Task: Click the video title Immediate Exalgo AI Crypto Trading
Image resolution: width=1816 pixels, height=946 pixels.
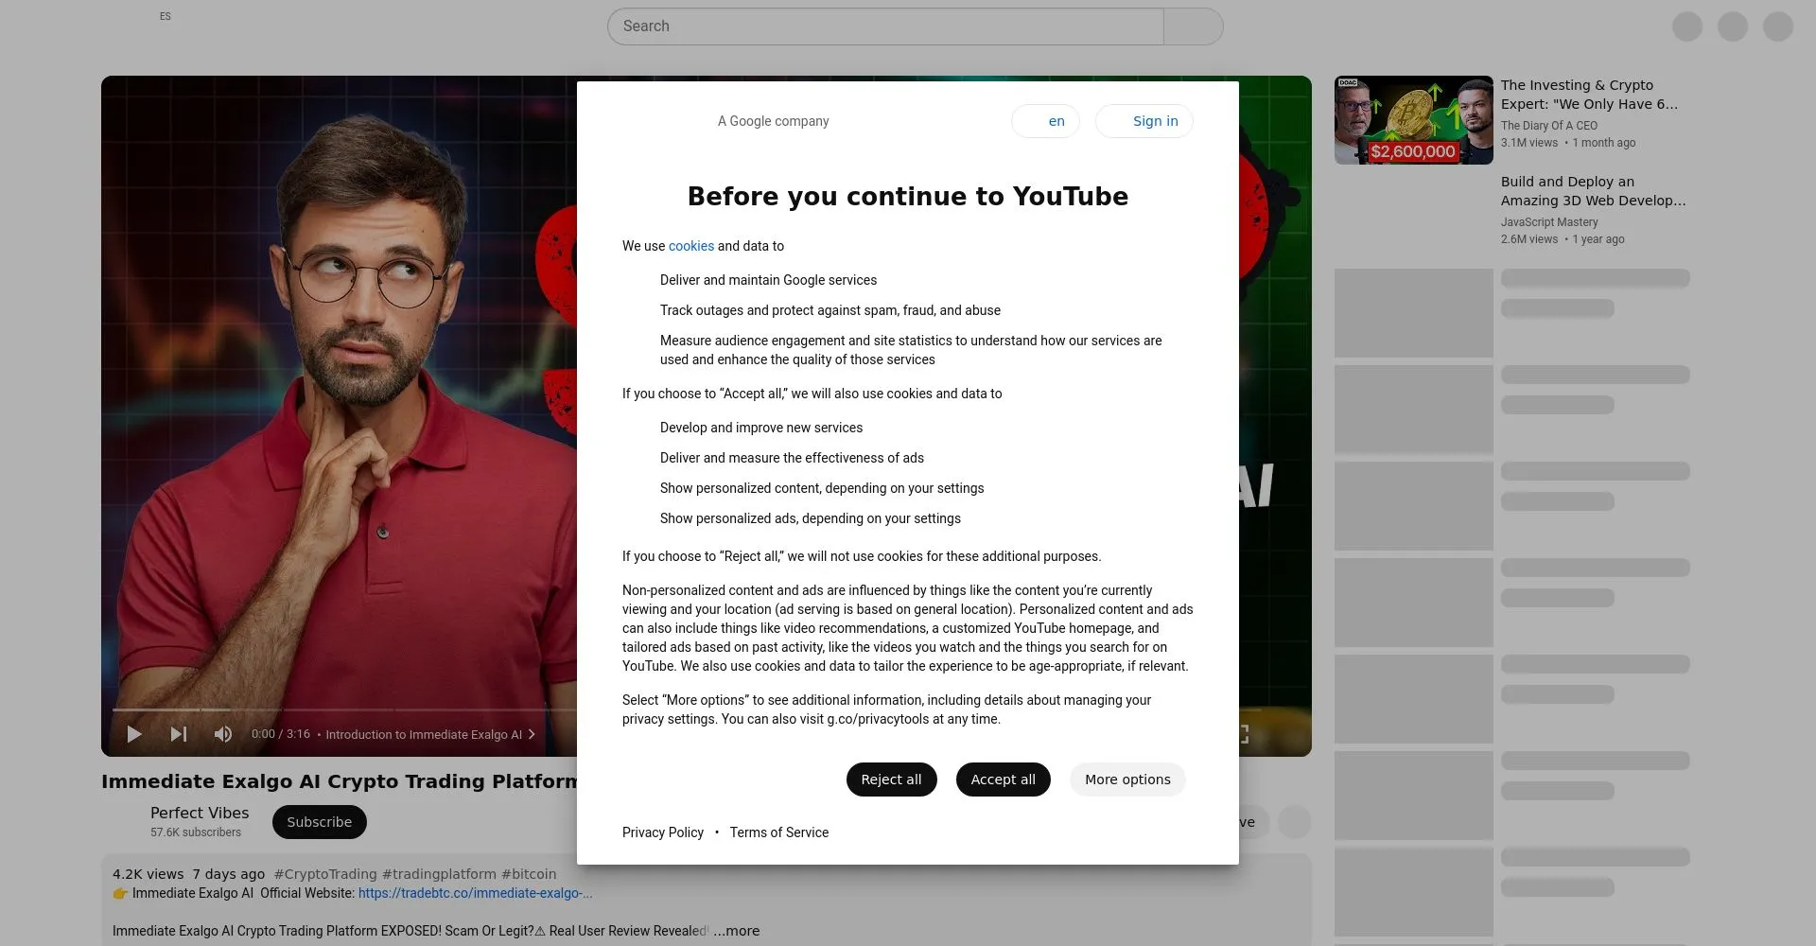Action: click(x=340, y=781)
